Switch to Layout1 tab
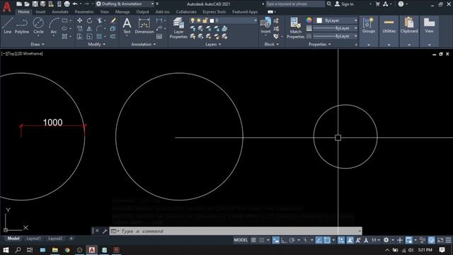Viewport: 453px width, 255px height. (x=33, y=239)
